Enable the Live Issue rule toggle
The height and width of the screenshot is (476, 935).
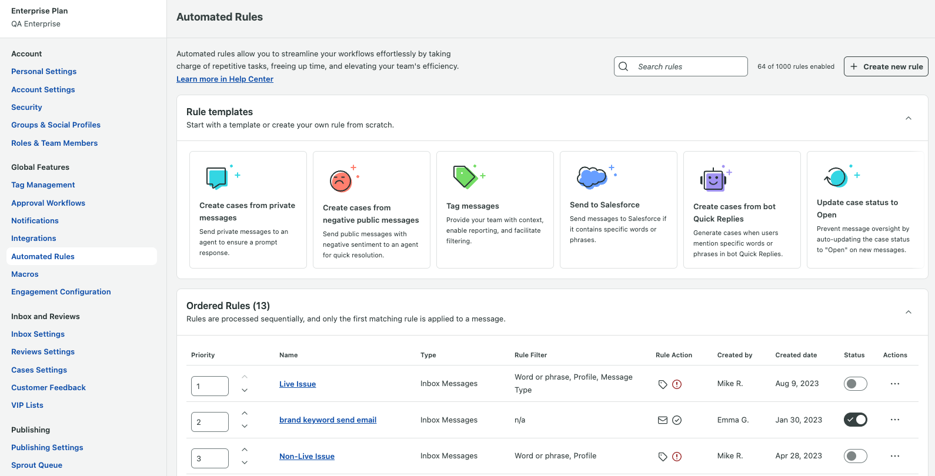[x=856, y=384]
